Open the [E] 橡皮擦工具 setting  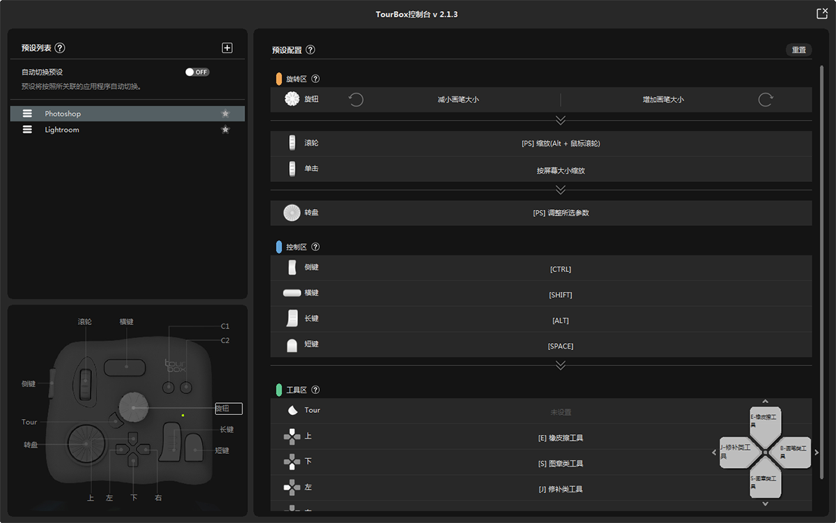[x=561, y=438]
